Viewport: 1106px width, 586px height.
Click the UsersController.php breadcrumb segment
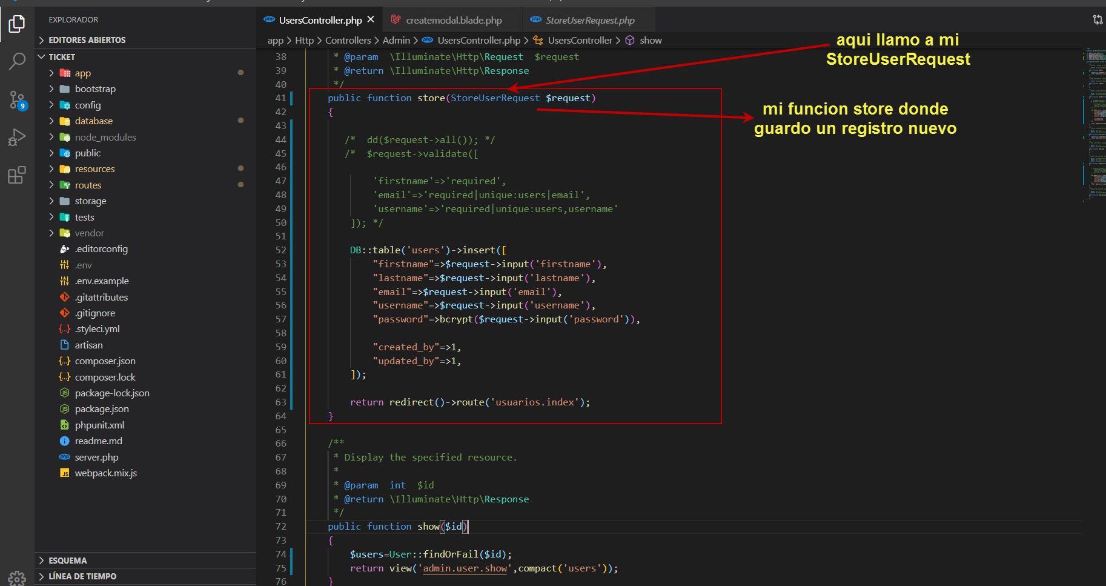(471, 41)
